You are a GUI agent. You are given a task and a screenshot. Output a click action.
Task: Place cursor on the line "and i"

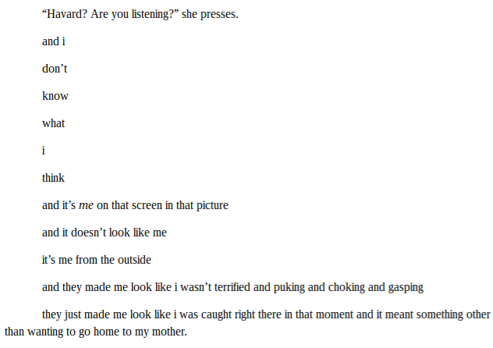[x=54, y=41]
